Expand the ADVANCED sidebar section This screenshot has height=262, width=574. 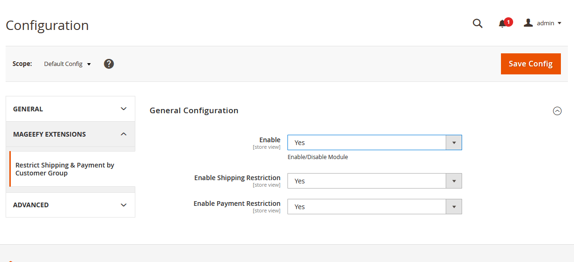[x=70, y=205]
